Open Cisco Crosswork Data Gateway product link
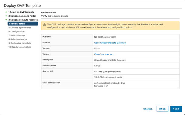The image size is (185, 115). click(x=110, y=43)
